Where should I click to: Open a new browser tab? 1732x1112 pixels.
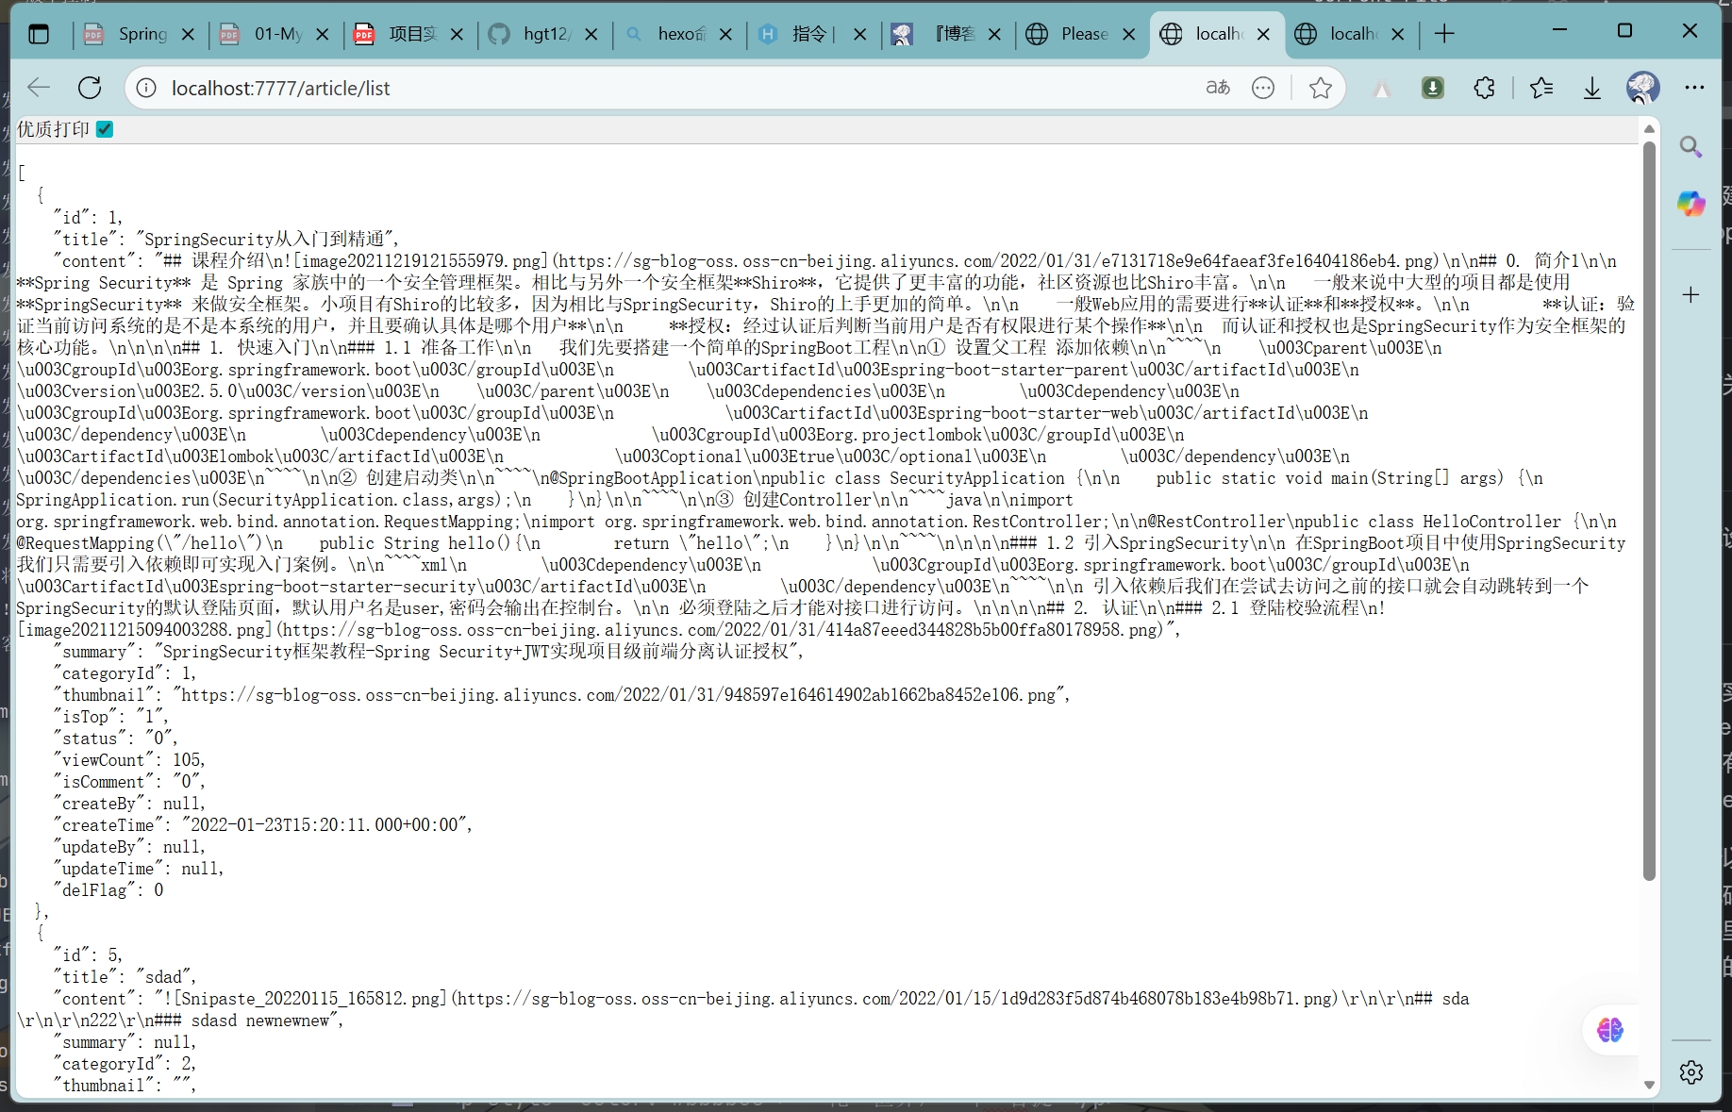point(1443,35)
